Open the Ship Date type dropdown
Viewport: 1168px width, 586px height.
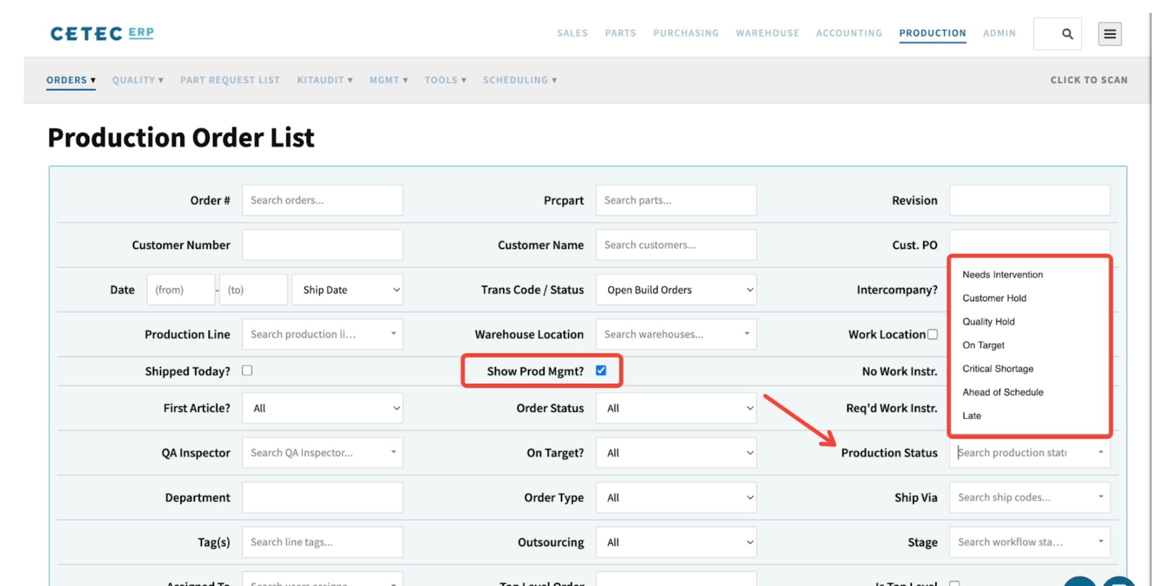click(347, 290)
